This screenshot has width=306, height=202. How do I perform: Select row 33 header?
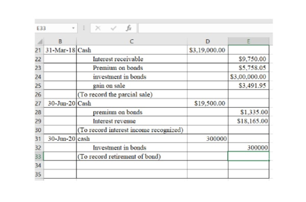[39, 156]
